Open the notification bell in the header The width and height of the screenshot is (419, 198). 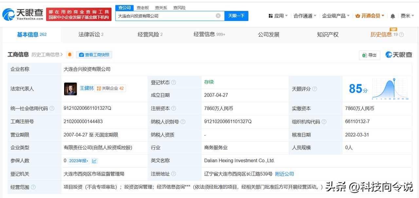393,16
